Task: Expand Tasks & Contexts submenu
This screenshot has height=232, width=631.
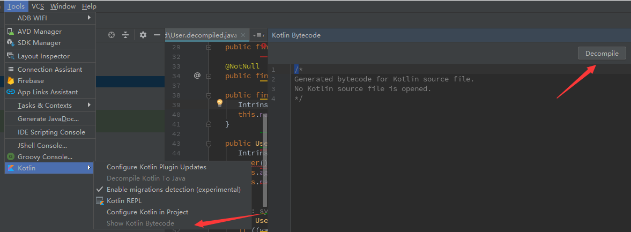Action: click(50, 105)
